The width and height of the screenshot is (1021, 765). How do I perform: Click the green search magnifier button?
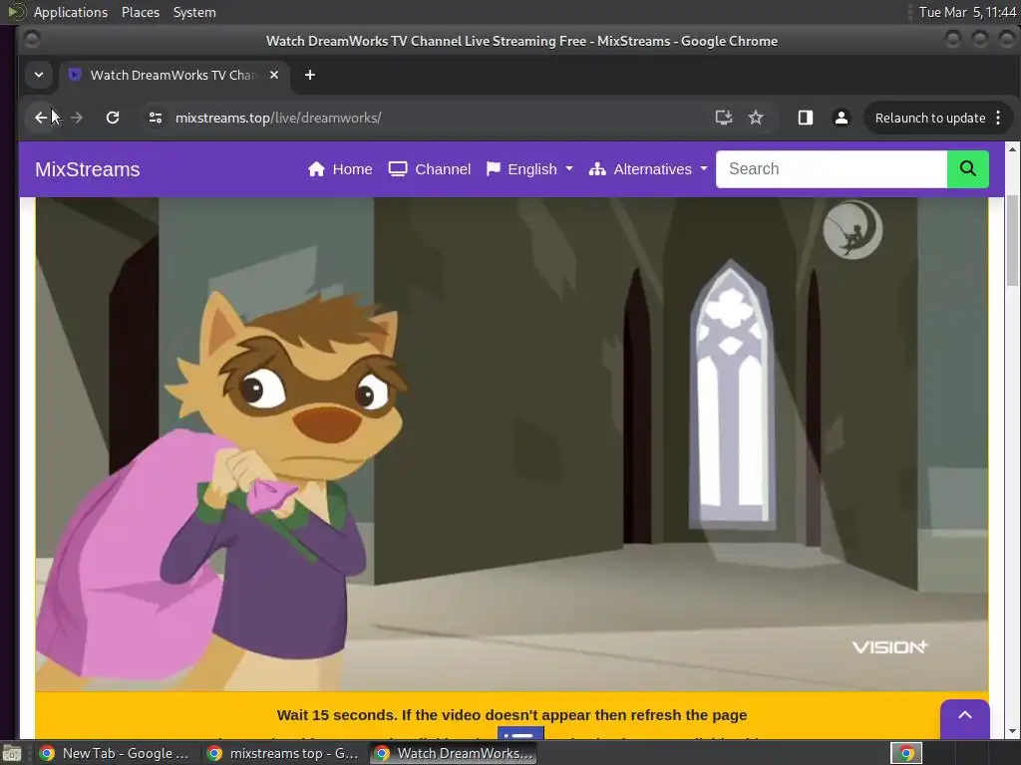tap(967, 169)
